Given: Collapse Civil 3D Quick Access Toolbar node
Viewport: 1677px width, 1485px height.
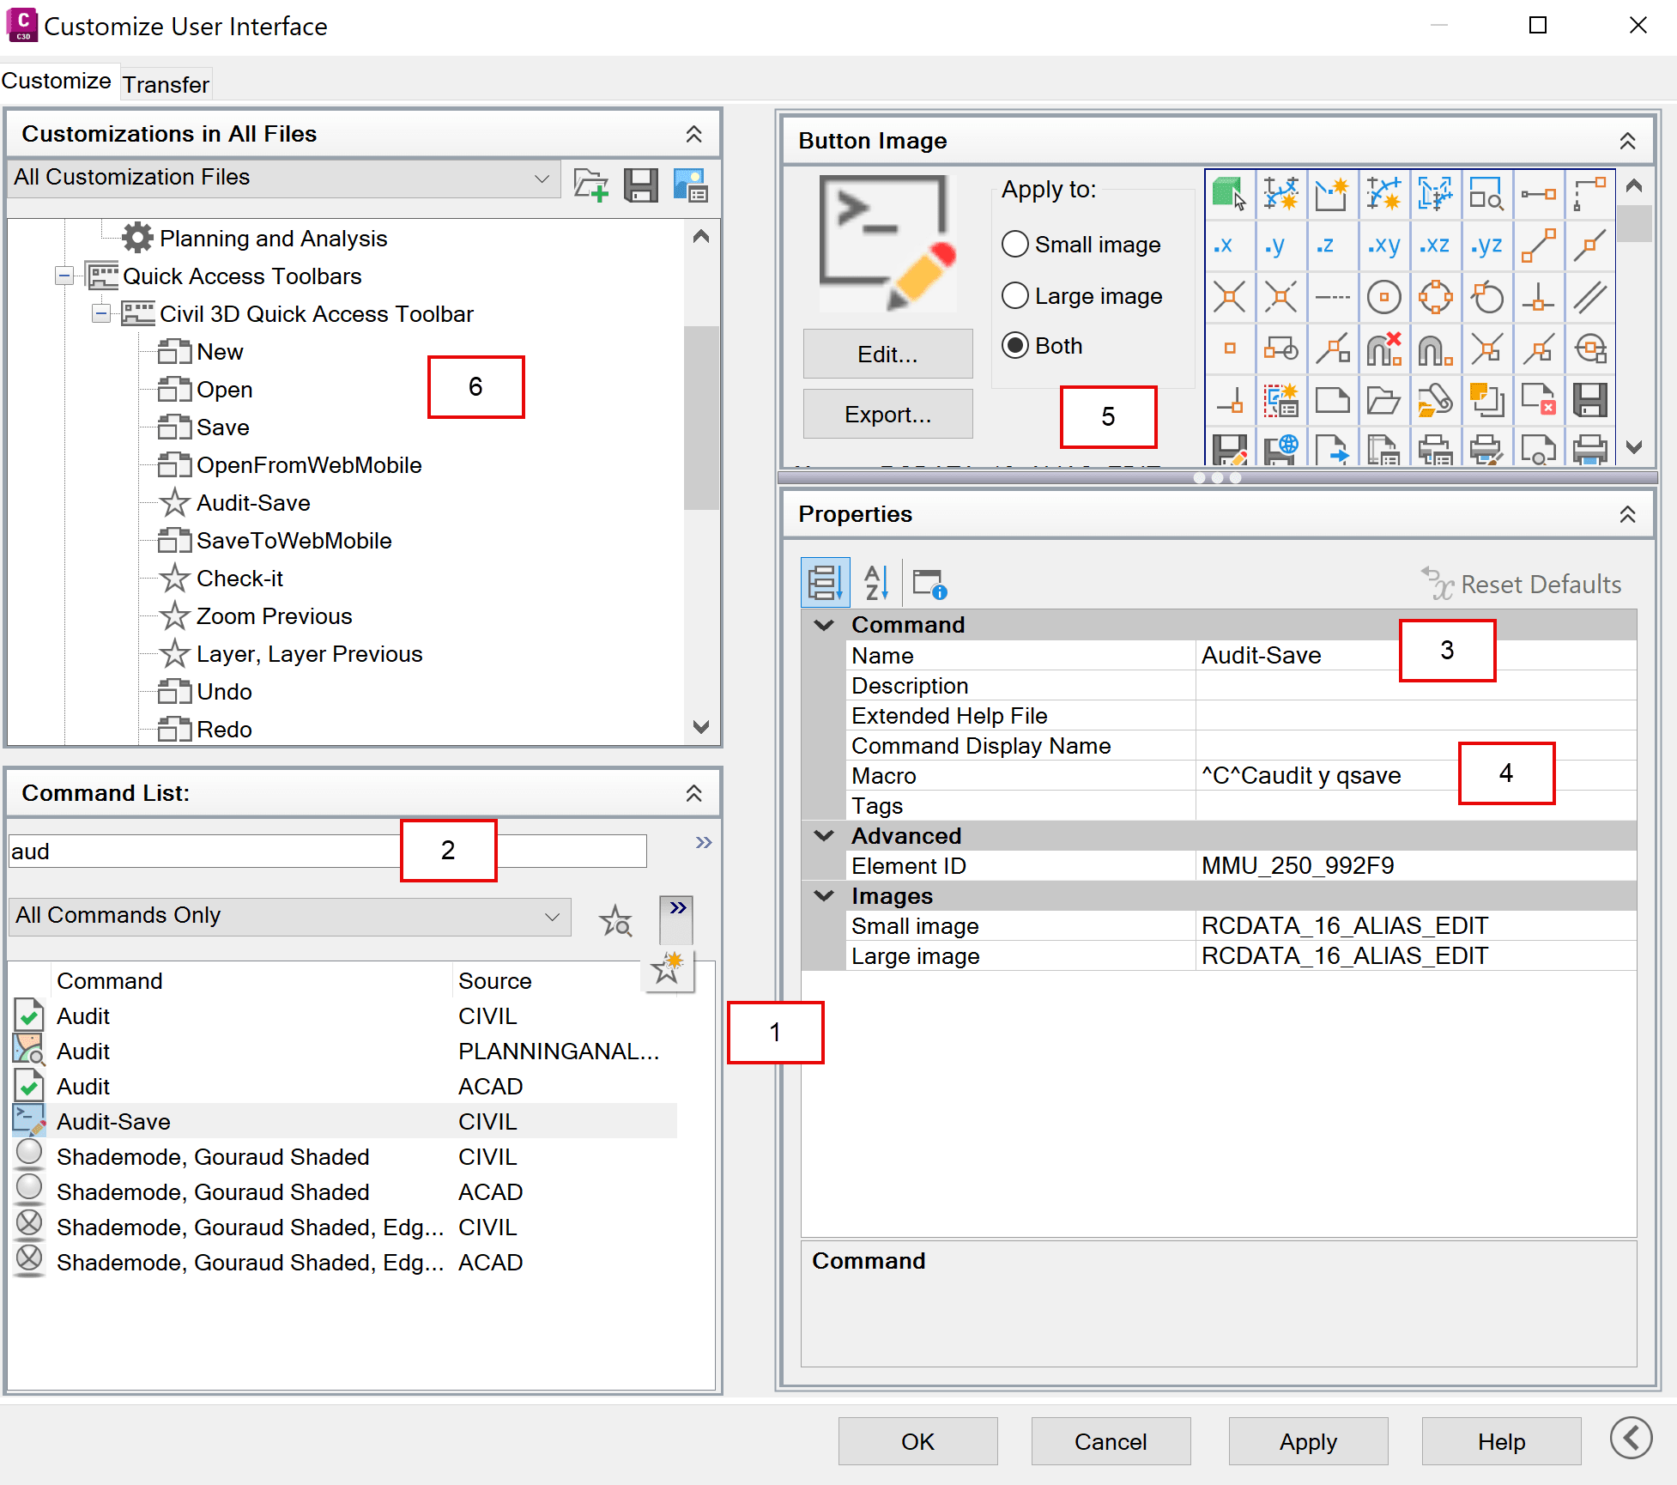Looking at the screenshot, I should (x=101, y=314).
